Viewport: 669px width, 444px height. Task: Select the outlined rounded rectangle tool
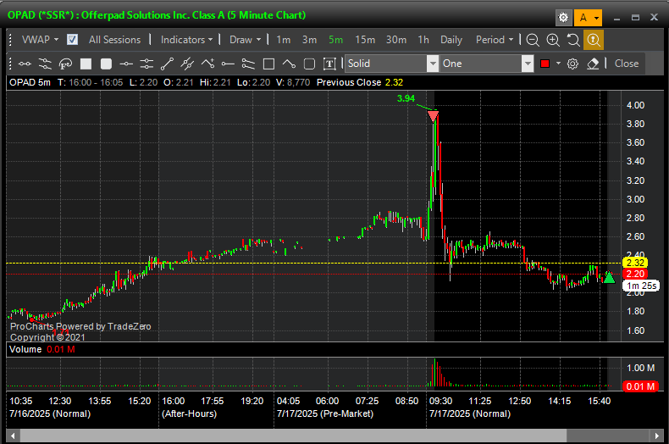309,64
